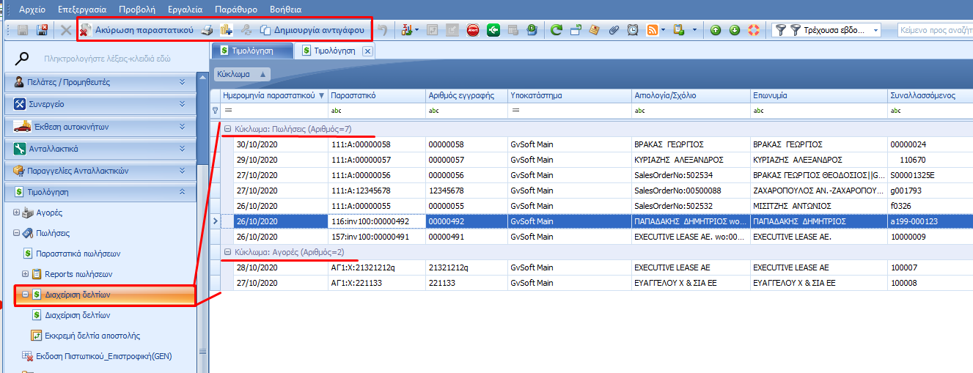Click the Ακύρωση παραστατικού button
Screen dimensions: 973x373
pos(136,30)
